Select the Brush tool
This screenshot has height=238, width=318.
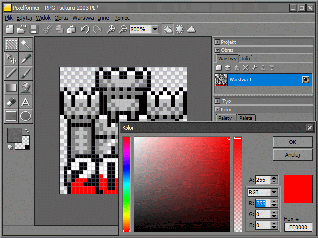click(x=26, y=73)
